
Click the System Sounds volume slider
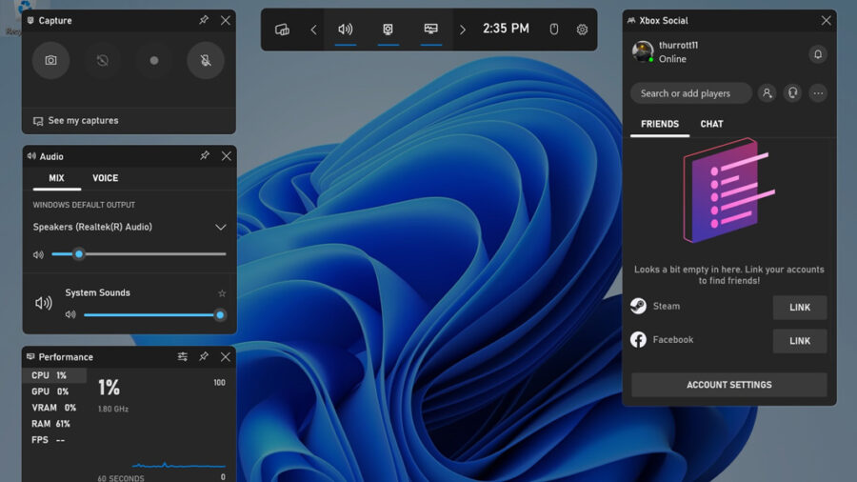point(150,315)
